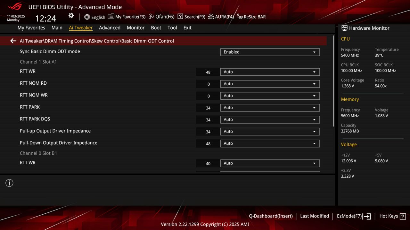Open the Sync Basic Dimm ODT mode dropdown
410x230 pixels.
coord(270,52)
